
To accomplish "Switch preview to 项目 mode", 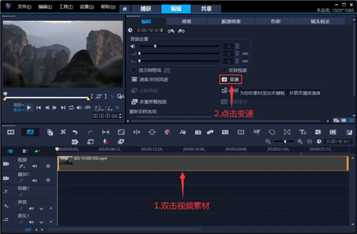I will [18, 105].
